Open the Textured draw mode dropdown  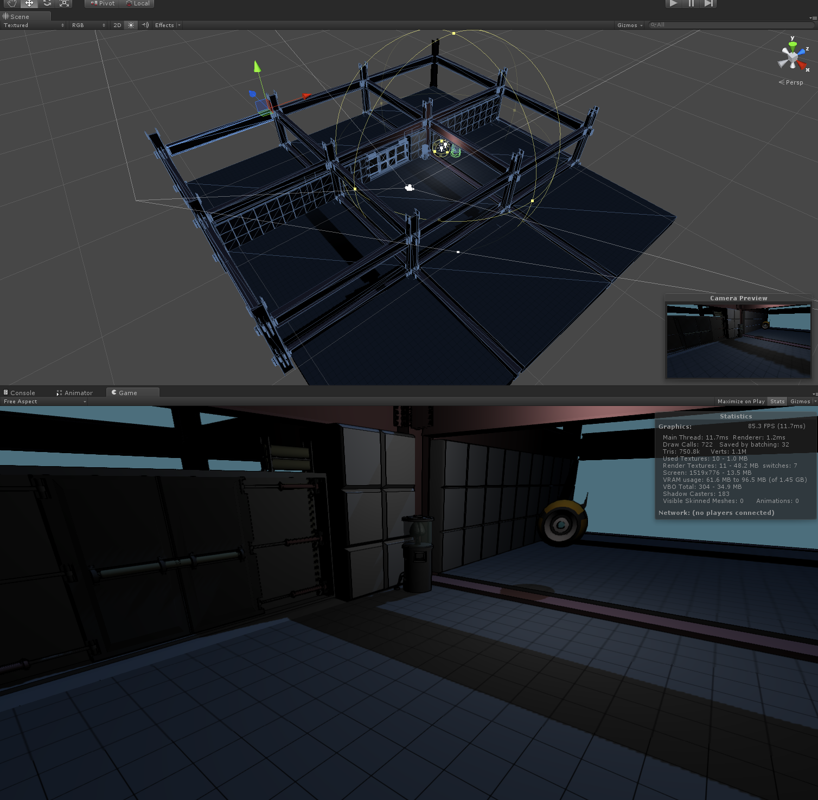34,25
